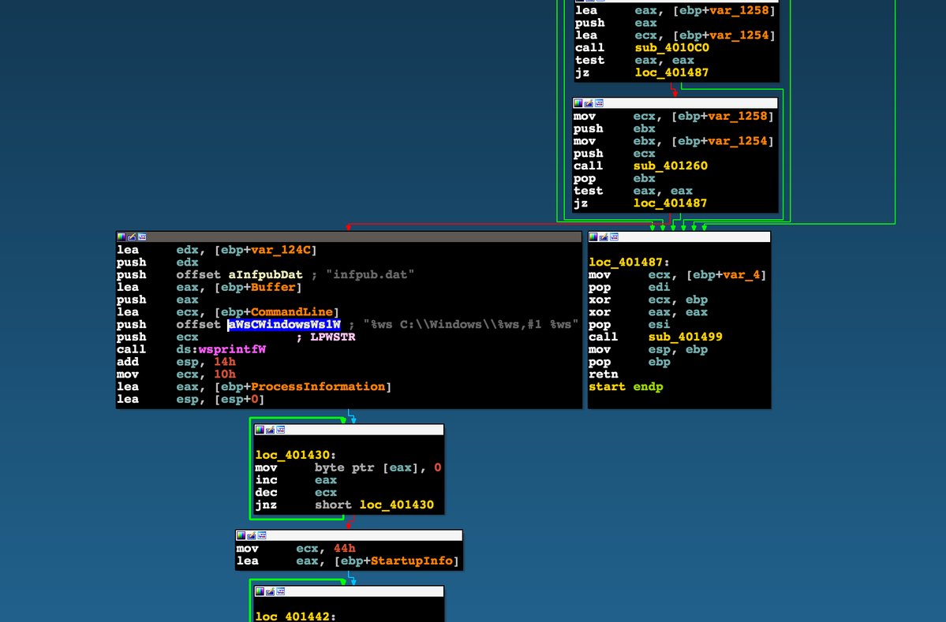The width and height of the screenshot is (946, 622).
Task: Click group icon on 'mov ecx, 44h' node
Action: [x=260, y=535]
